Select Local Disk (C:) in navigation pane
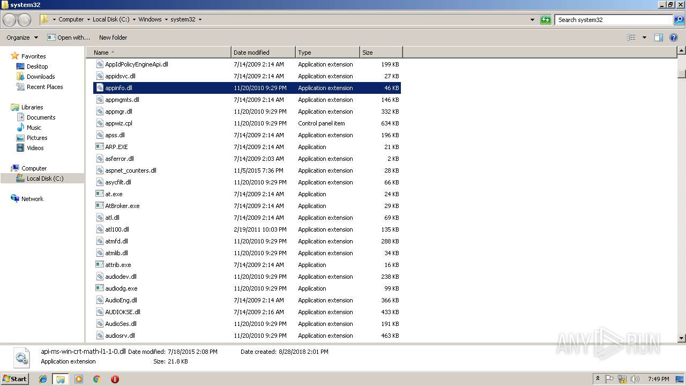 tap(45, 179)
